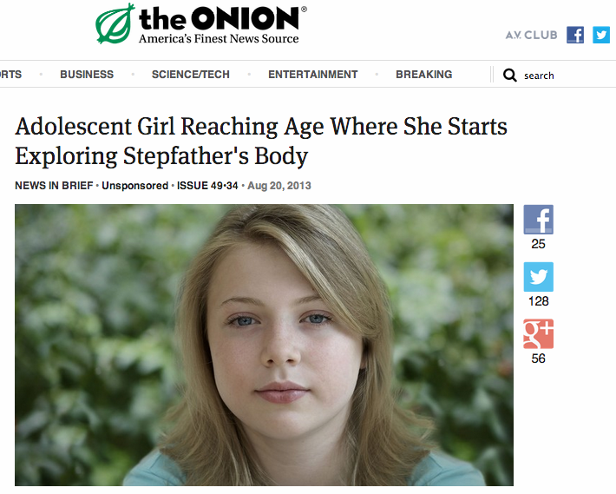The image size is (616, 494).
Task: Click the search magnifying glass icon
Action: click(x=510, y=76)
